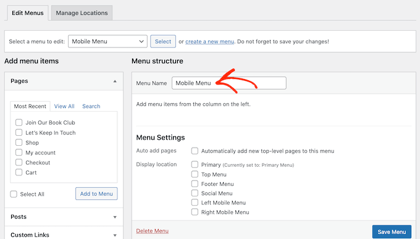Open the Search pages tab
Screen dimensions: 420x239
point(91,106)
